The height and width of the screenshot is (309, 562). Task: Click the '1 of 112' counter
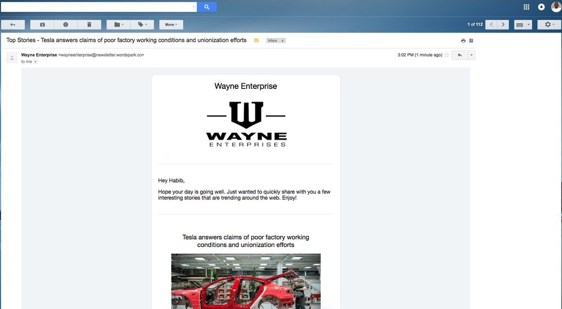pyautogui.click(x=475, y=25)
